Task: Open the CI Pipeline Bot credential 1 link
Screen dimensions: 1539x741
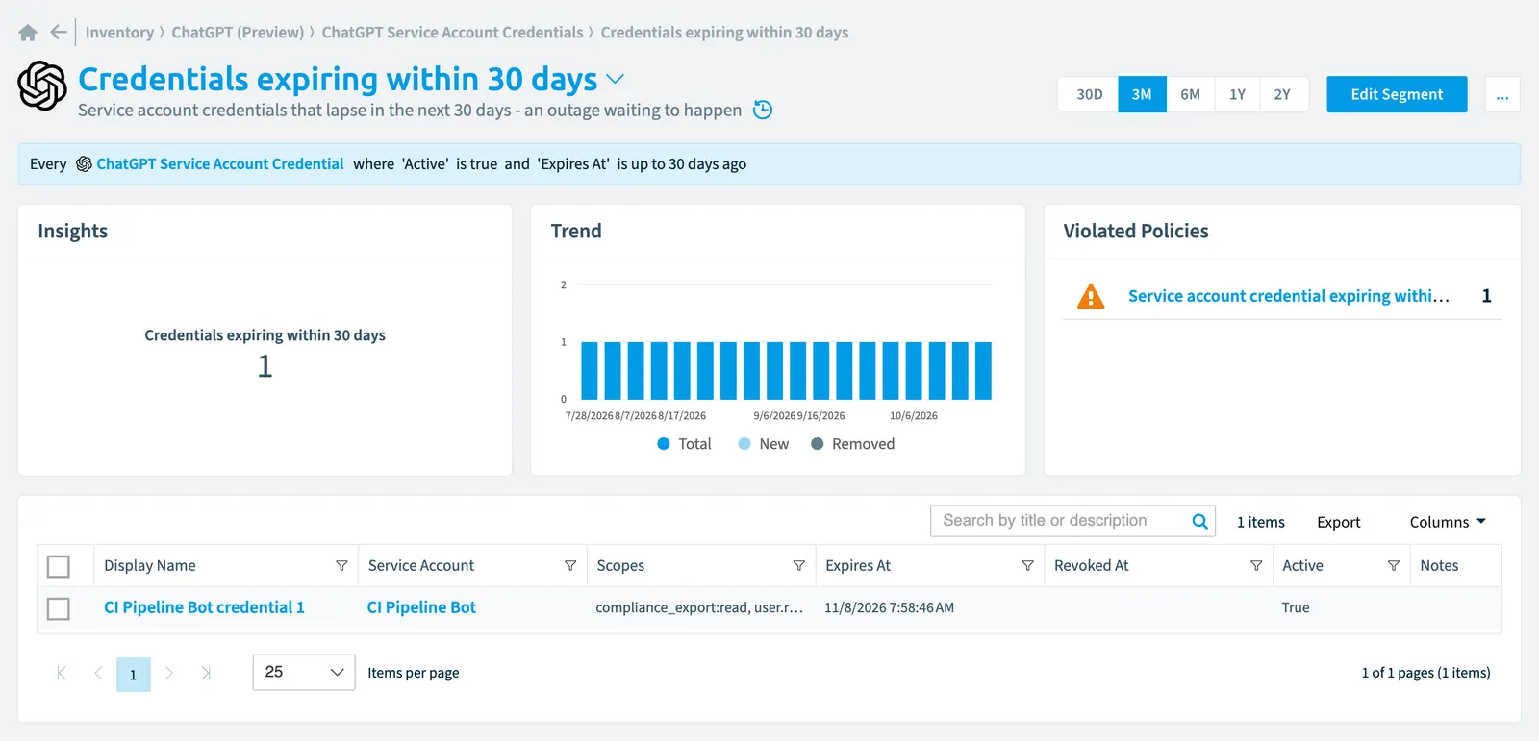Action: pyautogui.click(x=204, y=607)
